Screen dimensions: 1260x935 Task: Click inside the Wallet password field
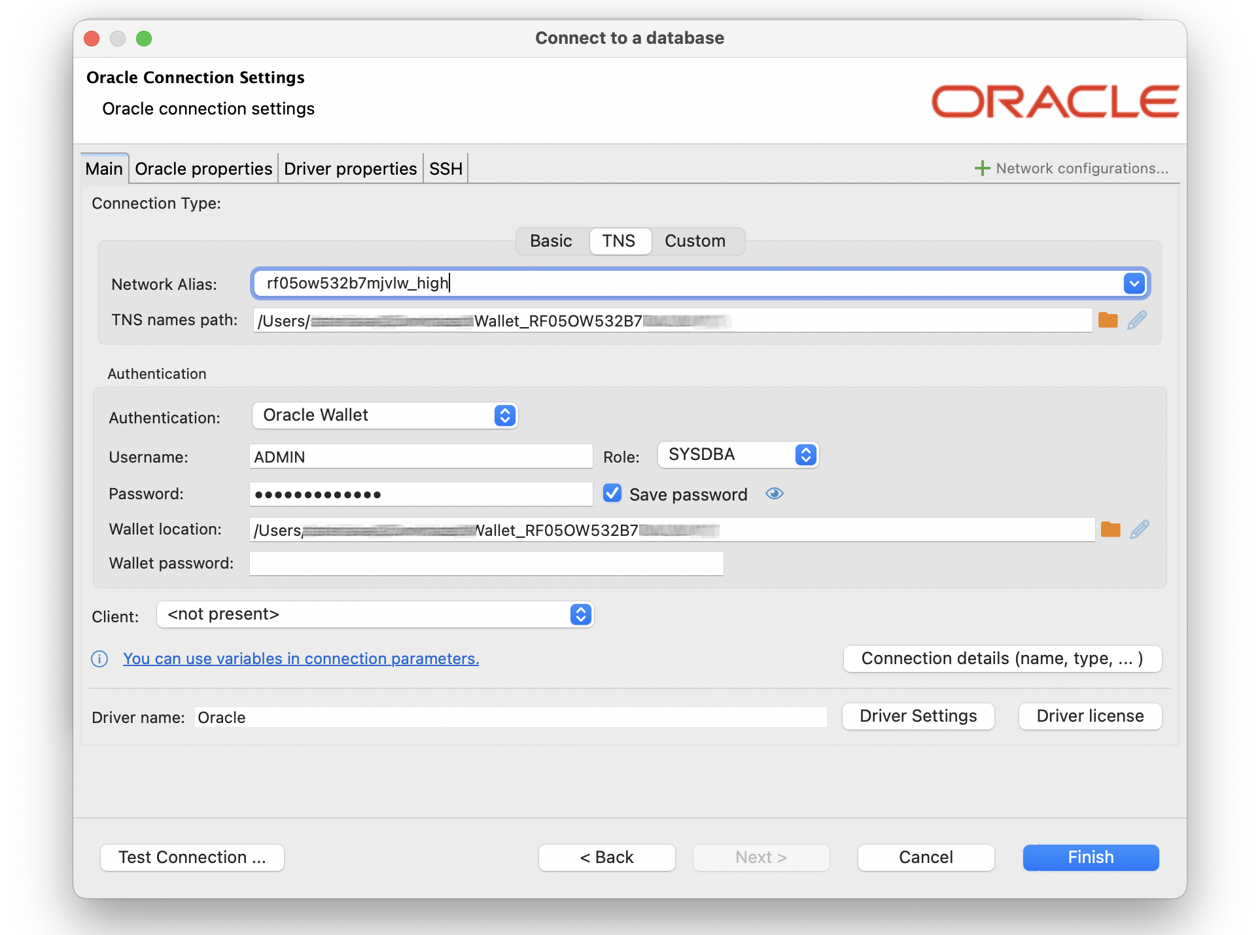click(x=485, y=563)
